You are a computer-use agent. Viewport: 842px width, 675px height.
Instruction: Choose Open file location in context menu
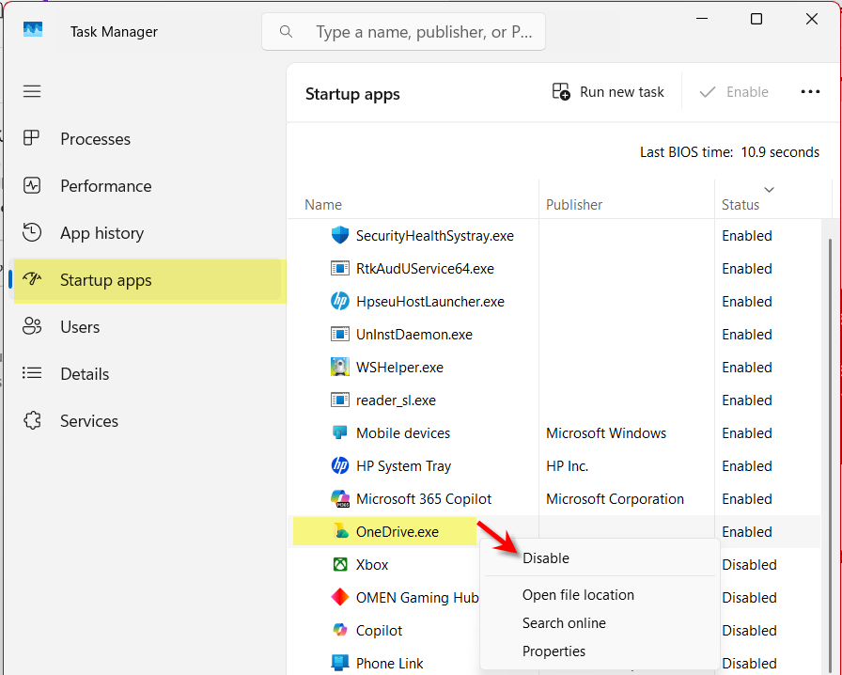click(x=578, y=595)
